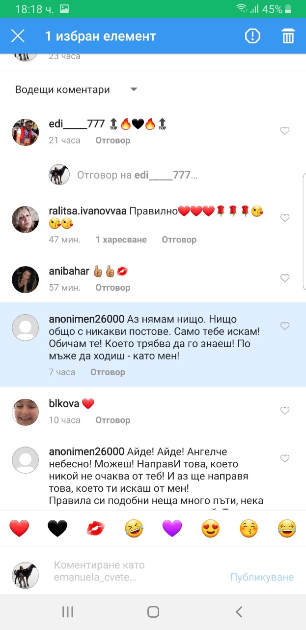306x630 pixels.
Task: Insert the heart-eyes smiley emoji
Action: (211, 529)
